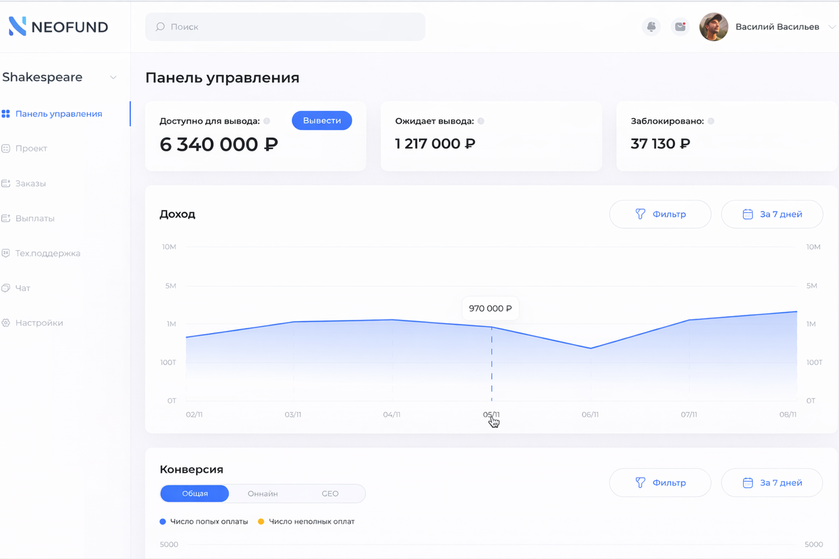Open the Фильтр for the Доход chart

[x=660, y=214]
